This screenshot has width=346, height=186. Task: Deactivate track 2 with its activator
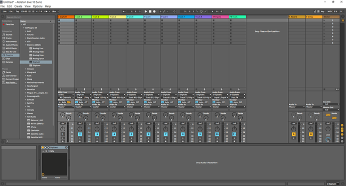80,134
